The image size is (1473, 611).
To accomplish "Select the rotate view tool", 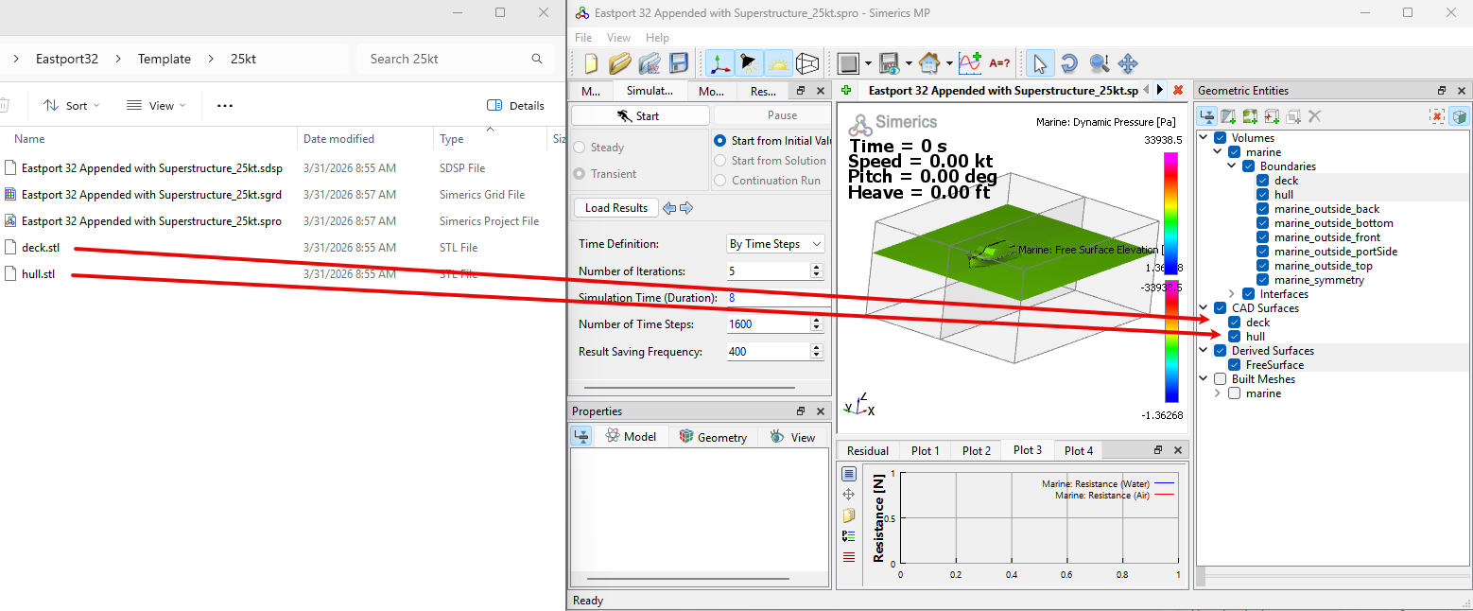I will click(x=1069, y=63).
